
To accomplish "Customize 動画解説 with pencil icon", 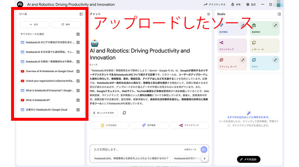I will pyautogui.click(x=275, y=25).
